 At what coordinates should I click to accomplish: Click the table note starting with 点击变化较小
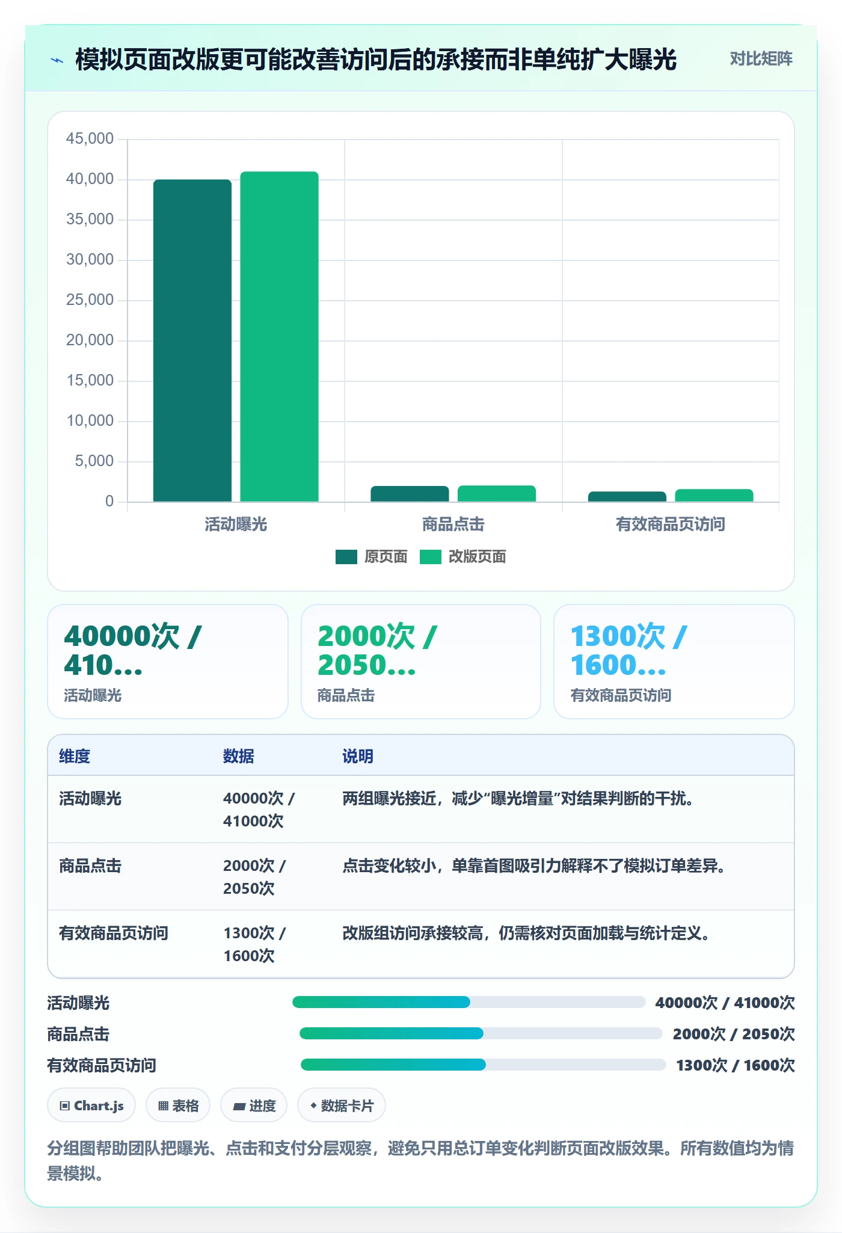(533, 866)
